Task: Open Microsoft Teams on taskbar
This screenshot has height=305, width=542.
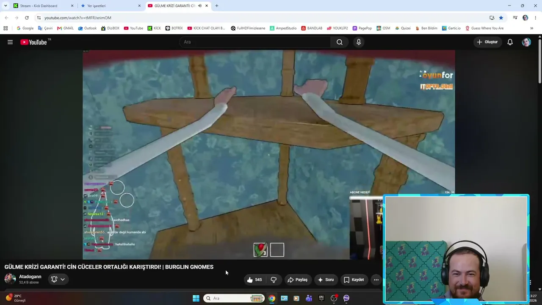Action: (x=309, y=298)
